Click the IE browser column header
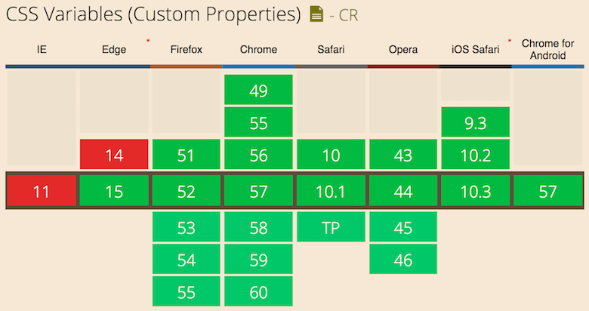Screen dimensions: 589x311 (x=41, y=50)
